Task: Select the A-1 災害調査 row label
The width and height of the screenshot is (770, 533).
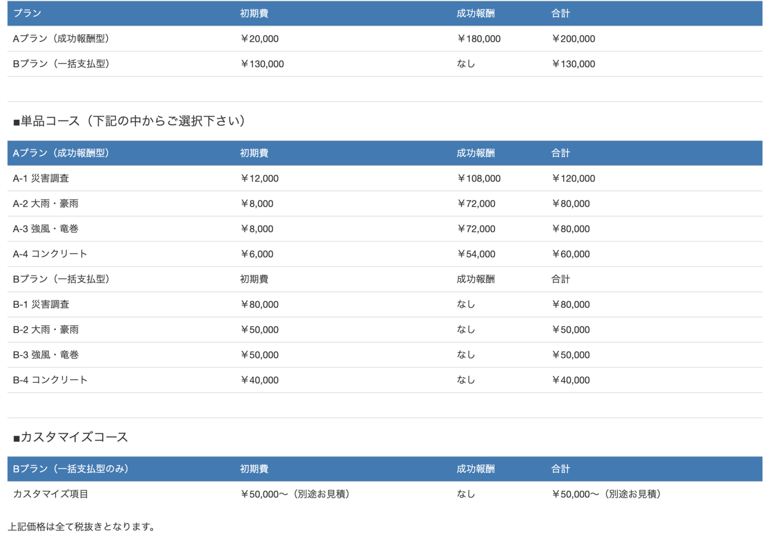Action: (x=41, y=179)
